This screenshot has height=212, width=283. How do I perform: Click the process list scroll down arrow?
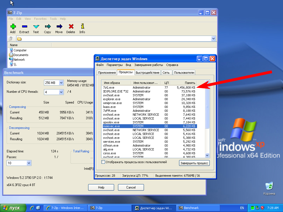(207, 155)
